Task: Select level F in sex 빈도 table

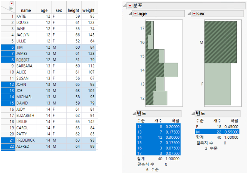Action: coord(217,127)
